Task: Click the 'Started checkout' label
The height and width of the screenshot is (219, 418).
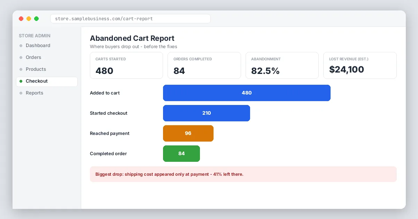Action: 109,113
